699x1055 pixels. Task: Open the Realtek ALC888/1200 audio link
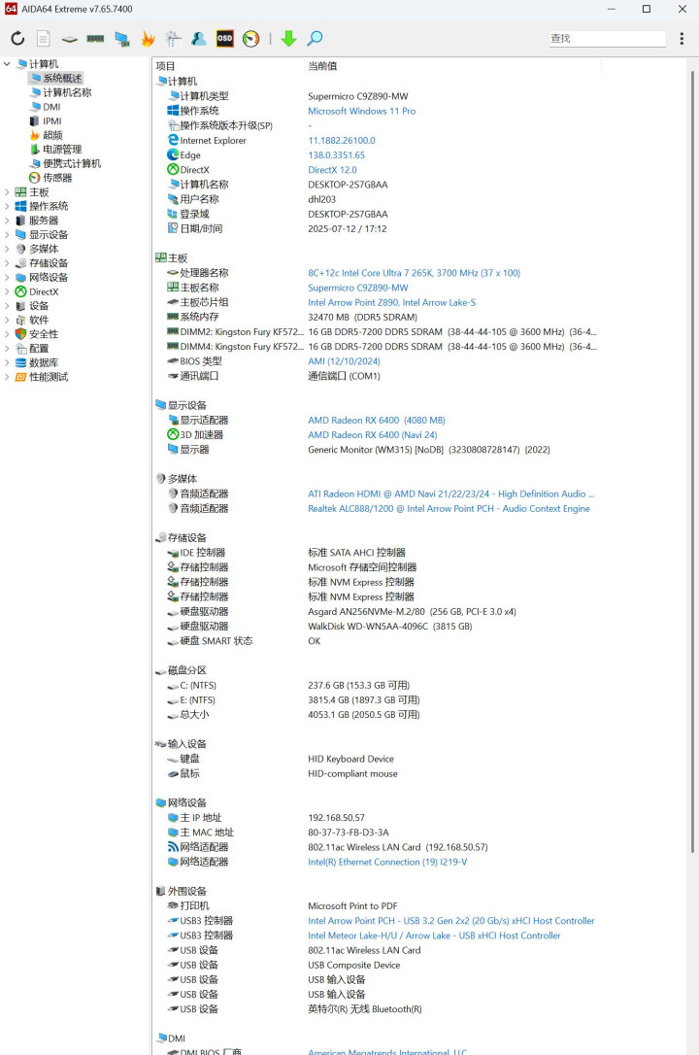(x=449, y=509)
